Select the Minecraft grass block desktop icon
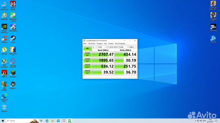Screen dimensions: 220x123 point(13,74)
